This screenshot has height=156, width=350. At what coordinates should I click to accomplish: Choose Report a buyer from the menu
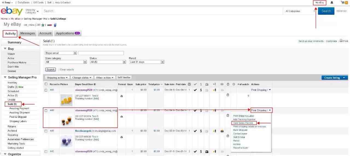241,148
